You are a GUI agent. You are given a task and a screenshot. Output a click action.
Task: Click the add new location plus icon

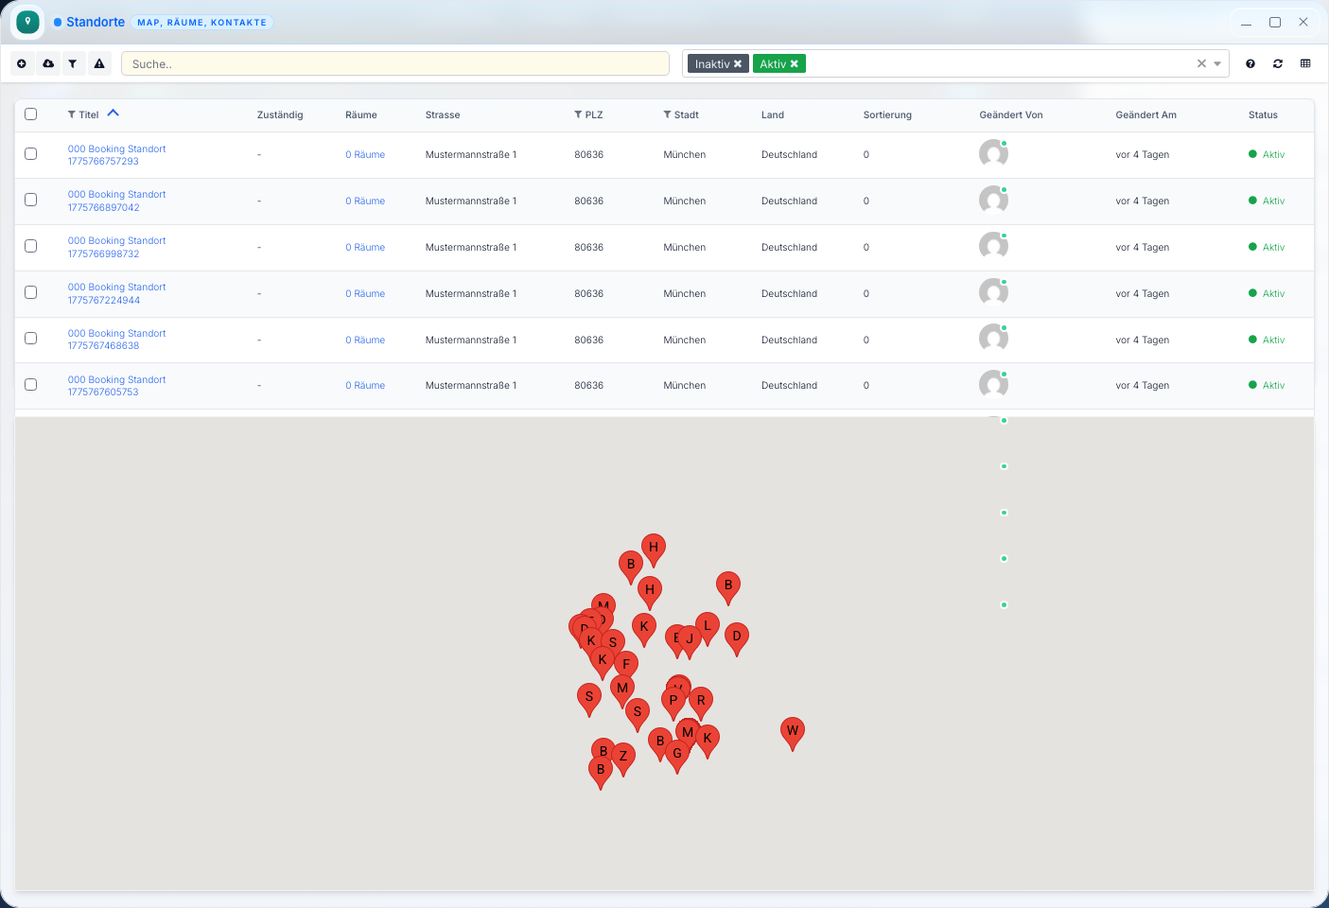(22, 63)
